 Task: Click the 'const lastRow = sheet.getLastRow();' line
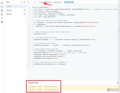47,11
